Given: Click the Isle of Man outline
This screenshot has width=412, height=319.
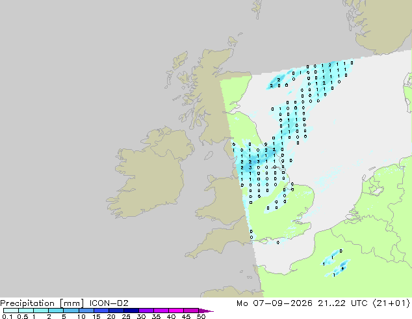Looking at the screenshot, I should pyautogui.click(x=209, y=156).
